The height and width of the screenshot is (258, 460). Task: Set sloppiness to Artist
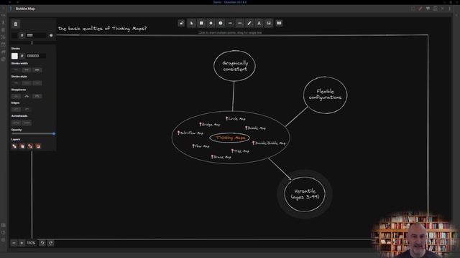(27, 96)
